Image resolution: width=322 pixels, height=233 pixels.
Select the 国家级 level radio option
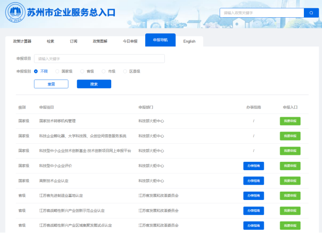click(57, 71)
